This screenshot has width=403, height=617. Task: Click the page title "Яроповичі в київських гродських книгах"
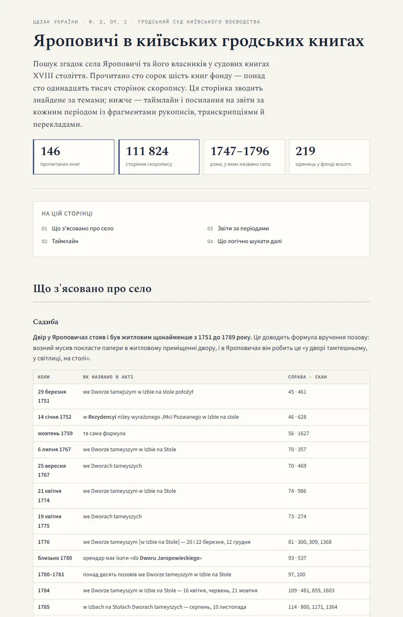click(x=198, y=41)
